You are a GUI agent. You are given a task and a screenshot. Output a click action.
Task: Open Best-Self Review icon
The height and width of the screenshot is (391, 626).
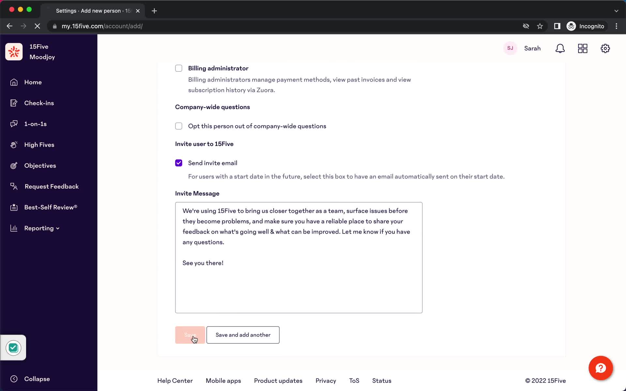(13, 207)
